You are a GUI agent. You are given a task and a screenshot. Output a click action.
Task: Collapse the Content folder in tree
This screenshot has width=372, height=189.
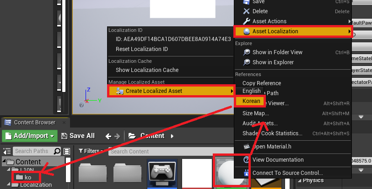tap(5, 162)
